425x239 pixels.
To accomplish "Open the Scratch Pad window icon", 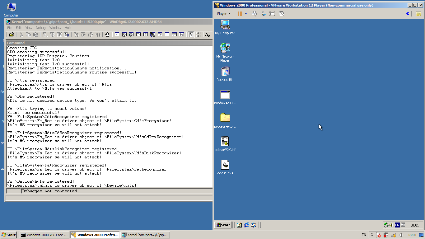I will click(167, 35).
